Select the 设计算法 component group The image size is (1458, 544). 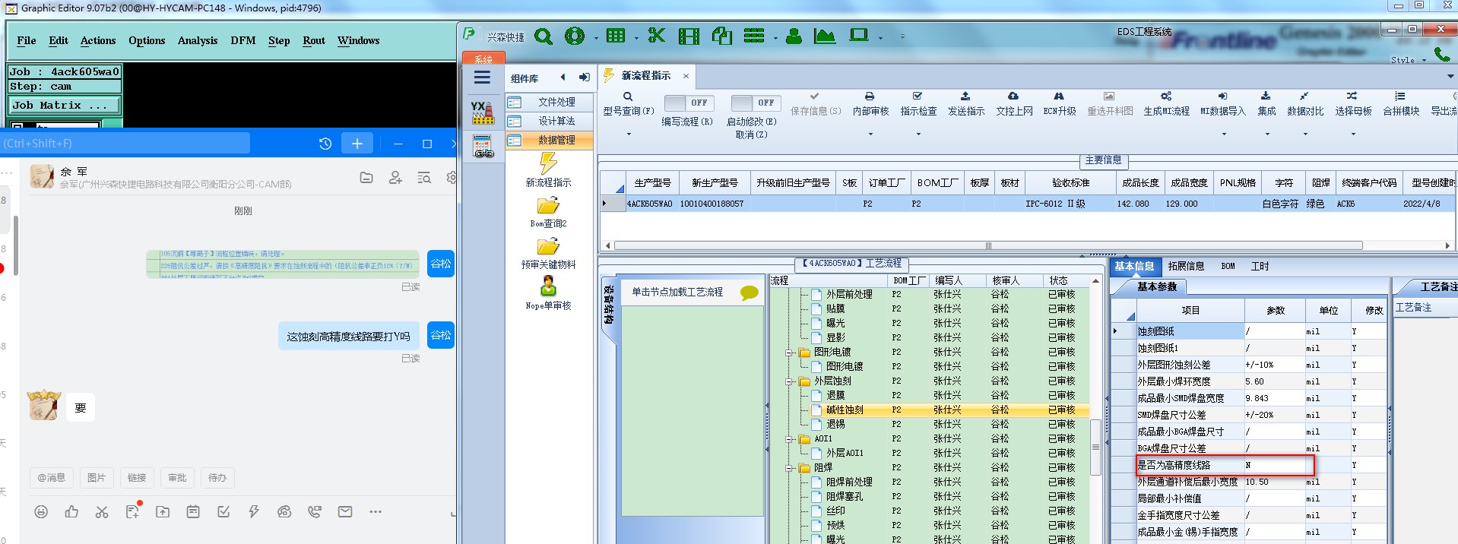(549, 121)
